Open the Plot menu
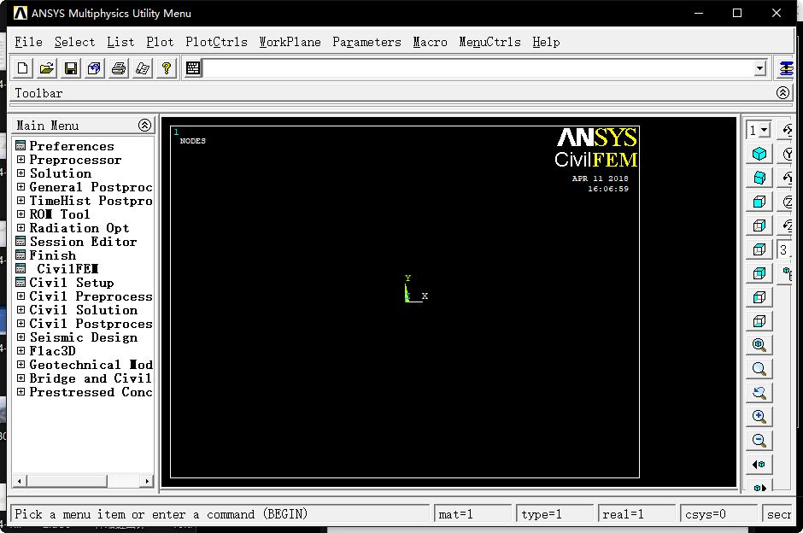Screen dimensions: 803x533 pos(160,42)
